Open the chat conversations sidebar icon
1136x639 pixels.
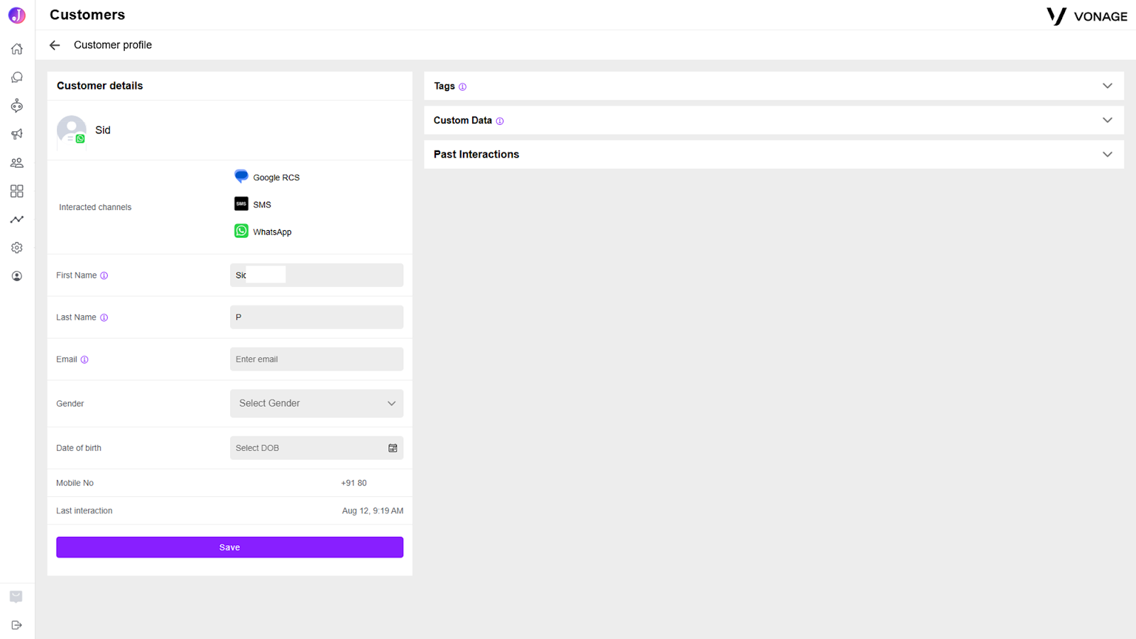coord(17,77)
